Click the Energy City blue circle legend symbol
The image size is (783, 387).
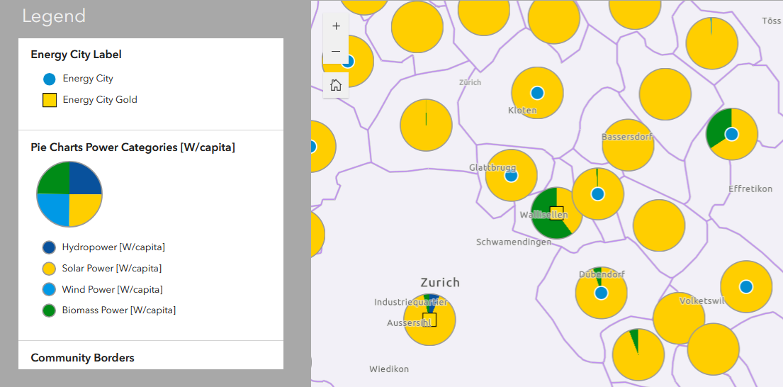coord(50,79)
